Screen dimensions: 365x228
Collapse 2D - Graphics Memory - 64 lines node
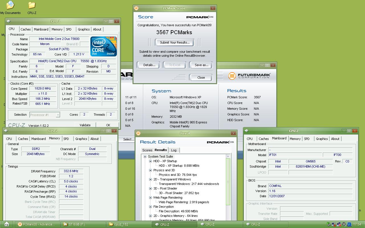tap(150, 216)
